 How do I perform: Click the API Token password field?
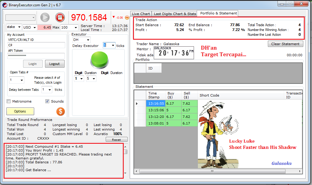[x=36, y=56]
